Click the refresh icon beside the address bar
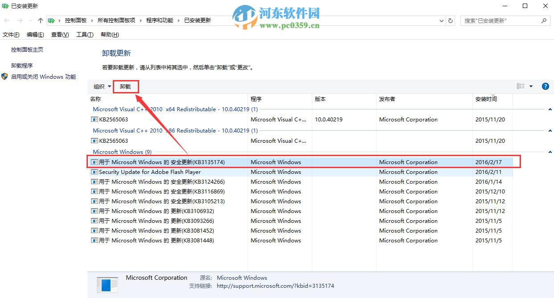This screenshot has height=298, width=554. pyautogui.click(x=450, y=20)
